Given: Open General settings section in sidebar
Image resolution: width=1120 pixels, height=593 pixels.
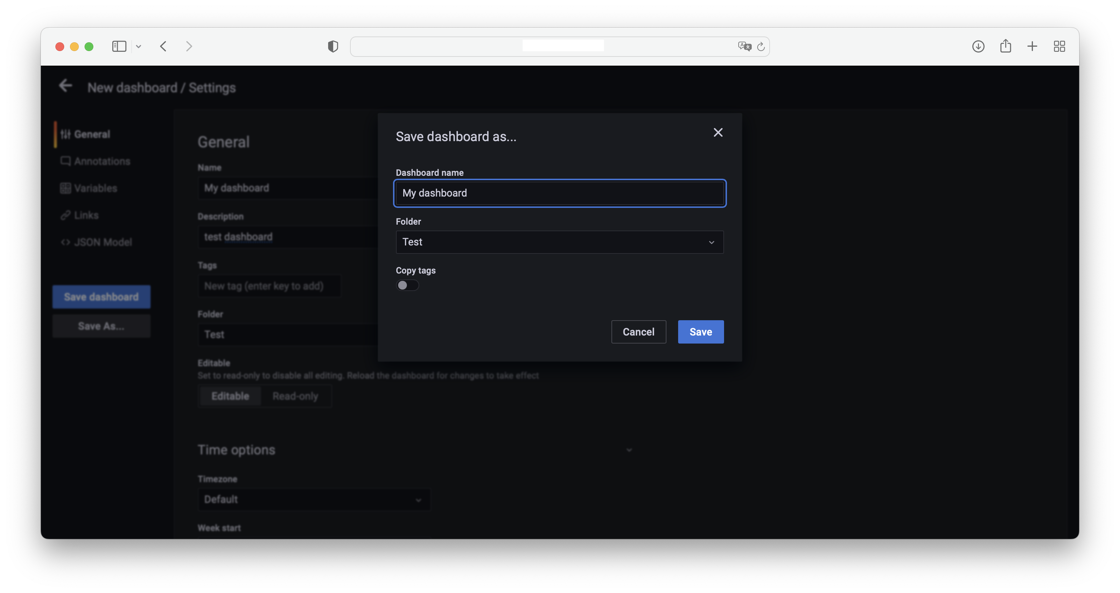Looking at the screenshot, I should 86,135.
